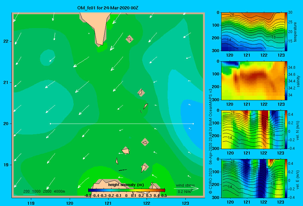Viewport: 303px width, 206px height.
Task: Click the white transect line at latitude 20
Action: tap(122, 124)
